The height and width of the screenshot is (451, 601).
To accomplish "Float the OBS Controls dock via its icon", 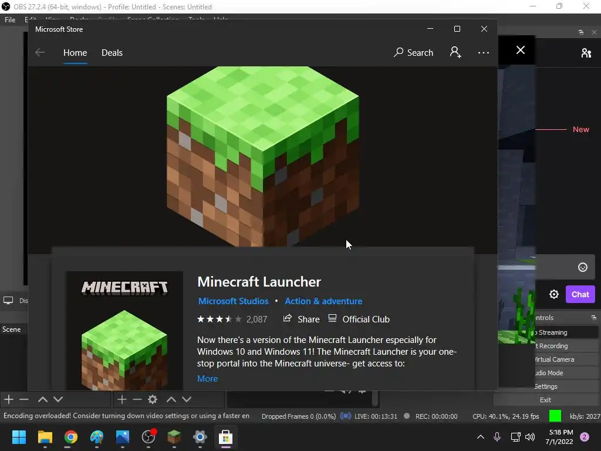I will click(x=594, y=318).
